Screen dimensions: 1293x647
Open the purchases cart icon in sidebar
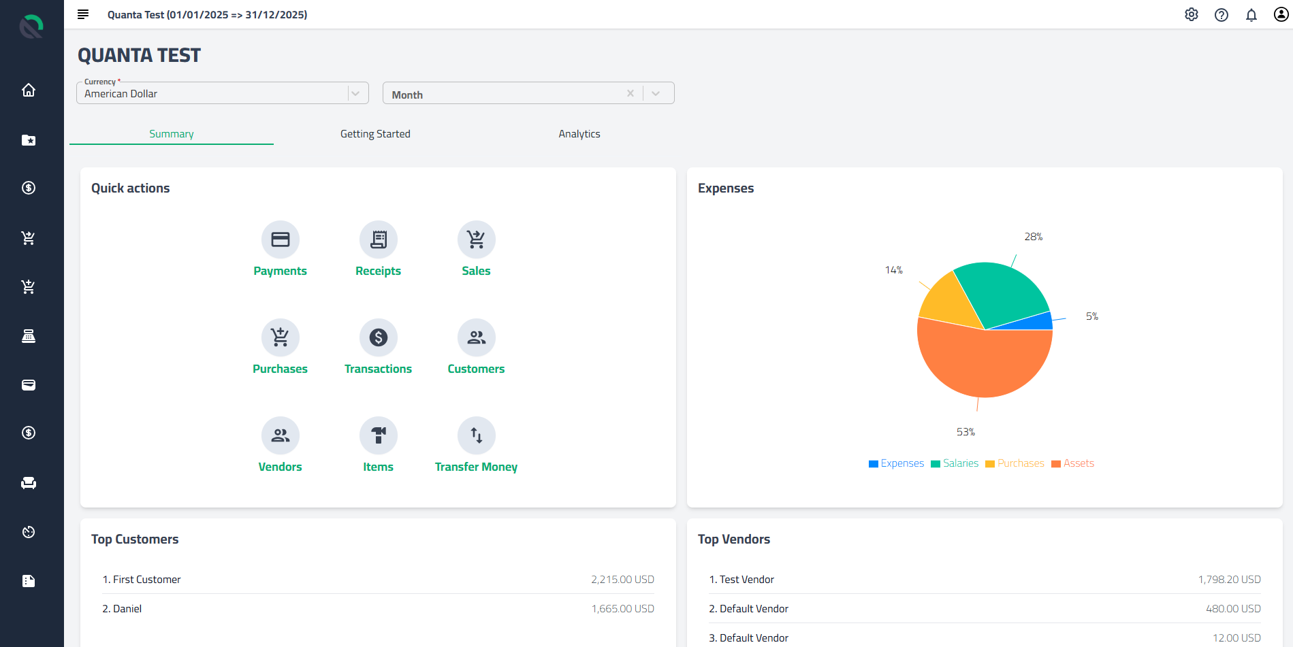(29, 286)
